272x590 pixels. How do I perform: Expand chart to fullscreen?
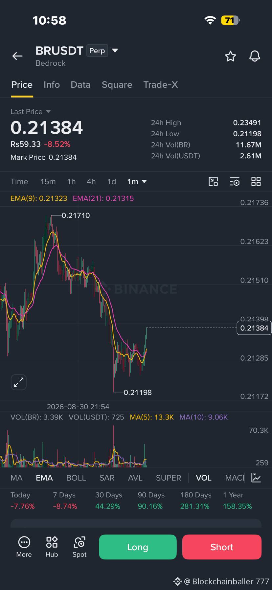coord(19,382)
